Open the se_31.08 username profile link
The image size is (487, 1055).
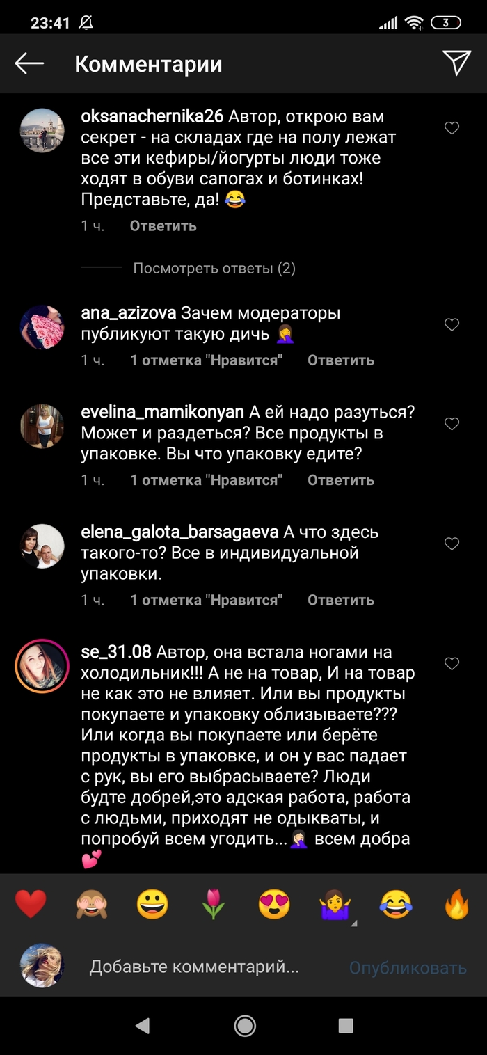[x=116, y=653]
